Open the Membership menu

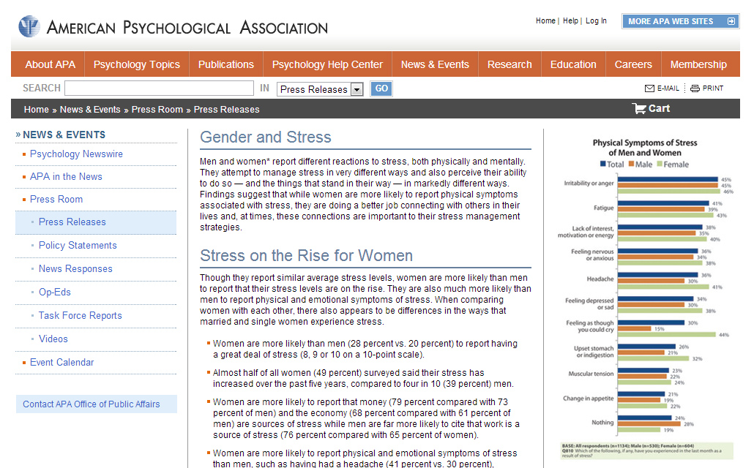click(698, 64)
